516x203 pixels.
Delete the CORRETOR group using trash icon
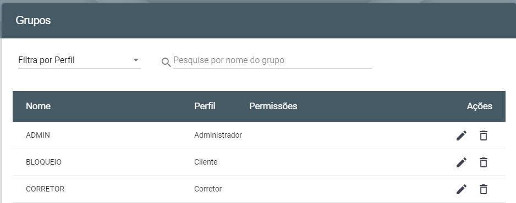483,189
